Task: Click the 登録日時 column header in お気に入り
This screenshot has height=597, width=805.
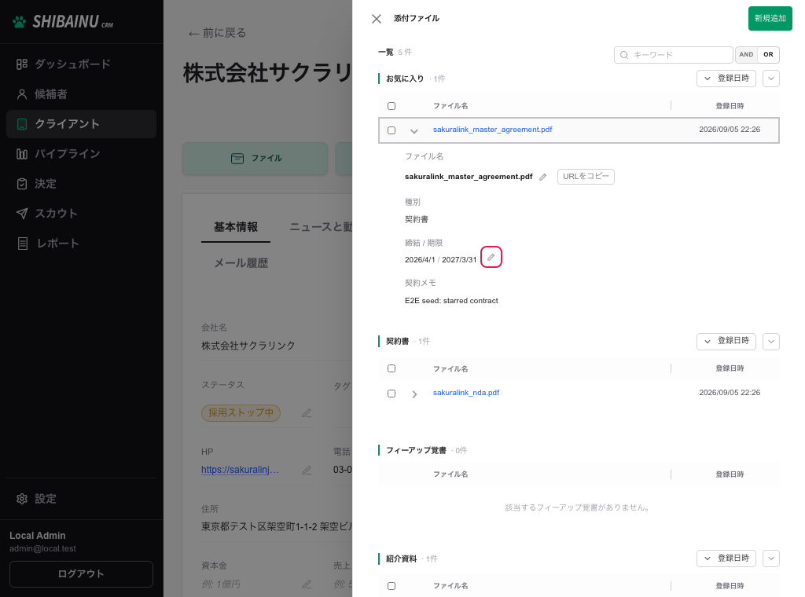Action: (x=730, y=106)
